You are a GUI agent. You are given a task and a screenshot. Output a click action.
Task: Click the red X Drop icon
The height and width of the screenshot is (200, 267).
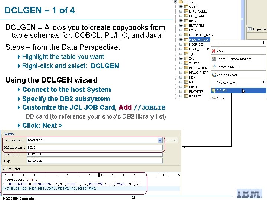(x=214, y=51)
